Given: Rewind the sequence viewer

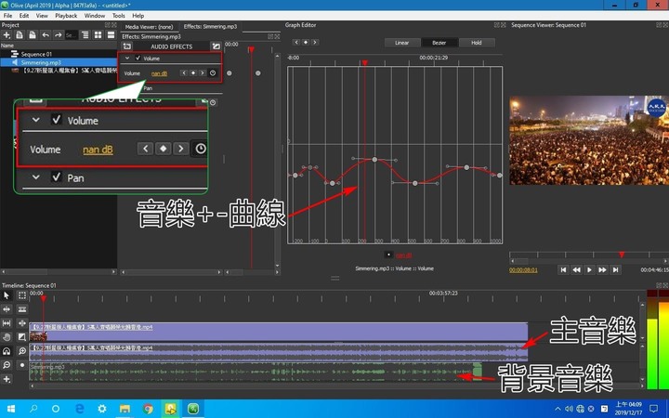Looking at the screenshot, I should [576, 269].
